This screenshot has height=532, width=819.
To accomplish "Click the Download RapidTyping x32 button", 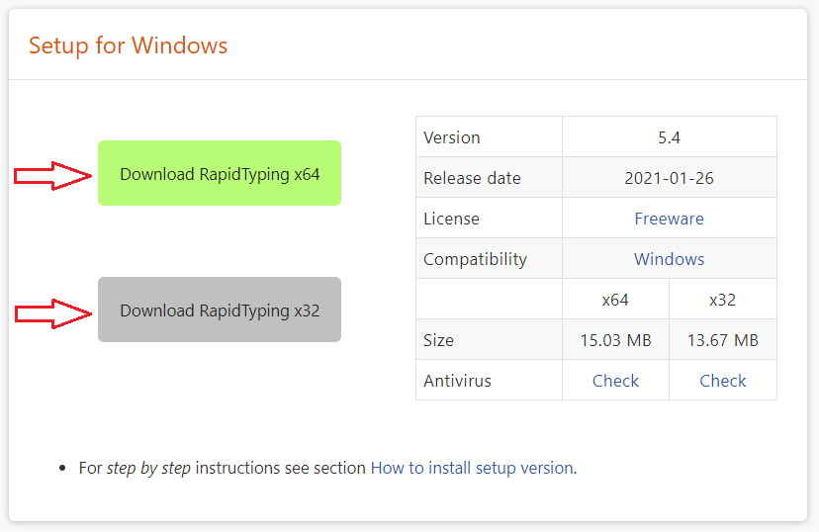I will click(x=220, y=310).
